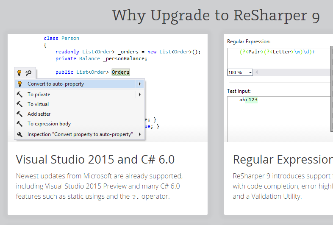Click the "ReSharper 9 introduces support" description text

pos(283,186)
